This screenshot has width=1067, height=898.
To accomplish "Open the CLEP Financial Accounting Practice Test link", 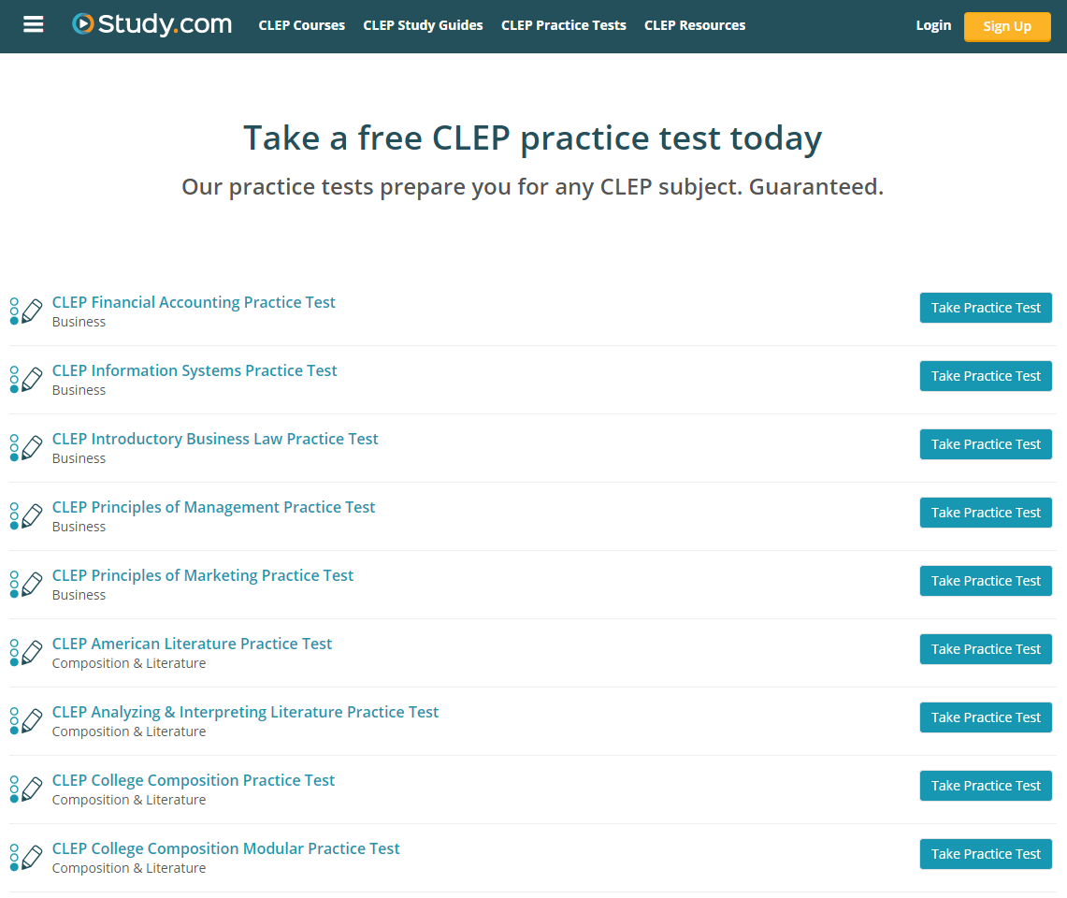I will tap(194, 302).
